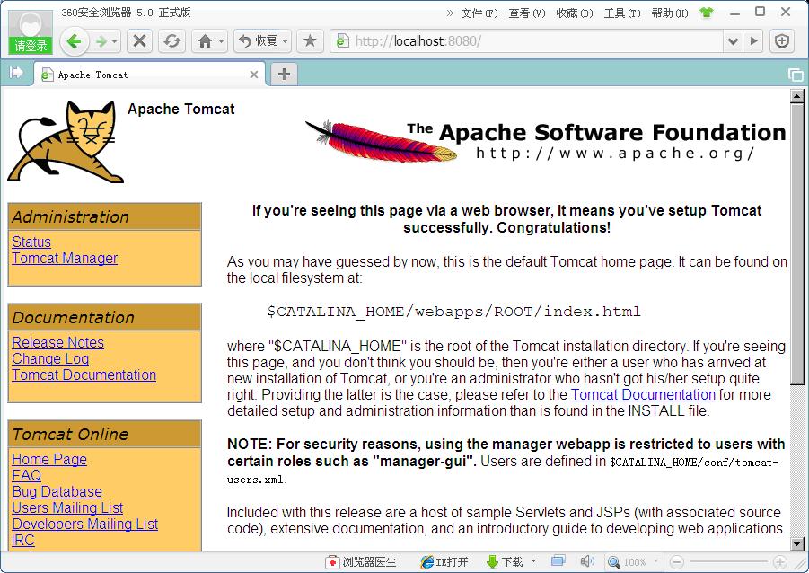Select the Apache Tomcat tab
This screenshot has width=809, height=573.
point(150,75)
